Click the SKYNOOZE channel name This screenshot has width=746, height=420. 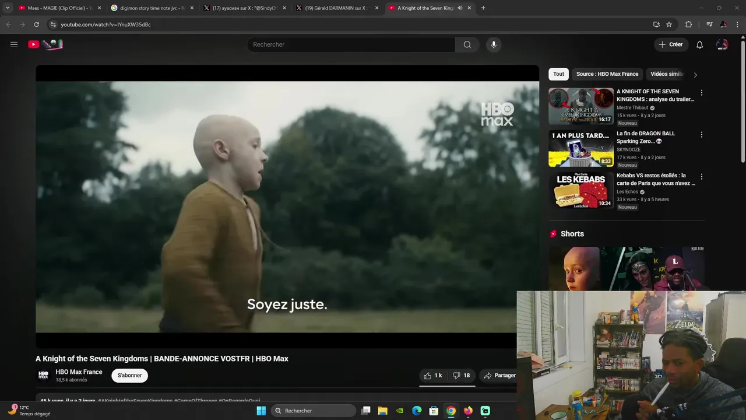click(x=628, y=150)
